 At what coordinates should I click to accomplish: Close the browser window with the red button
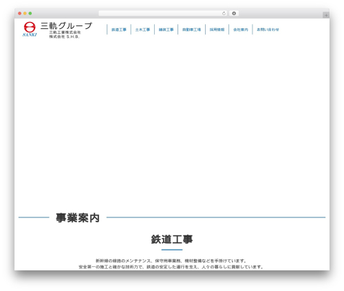point(20,14)
